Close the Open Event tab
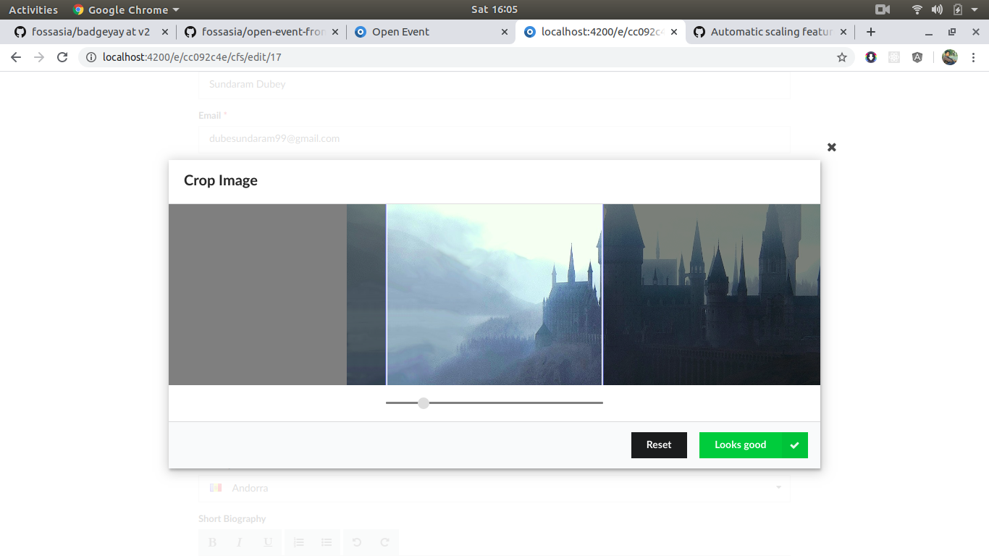 tap(505, 32)
